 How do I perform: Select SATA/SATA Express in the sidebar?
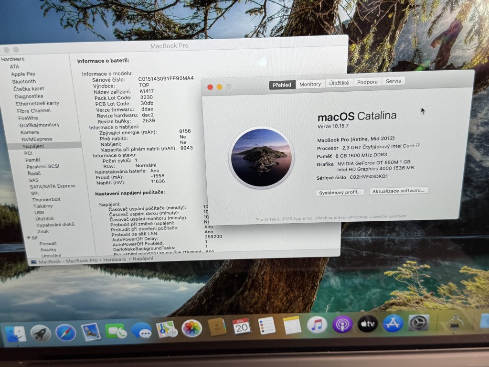click(53, 186)
